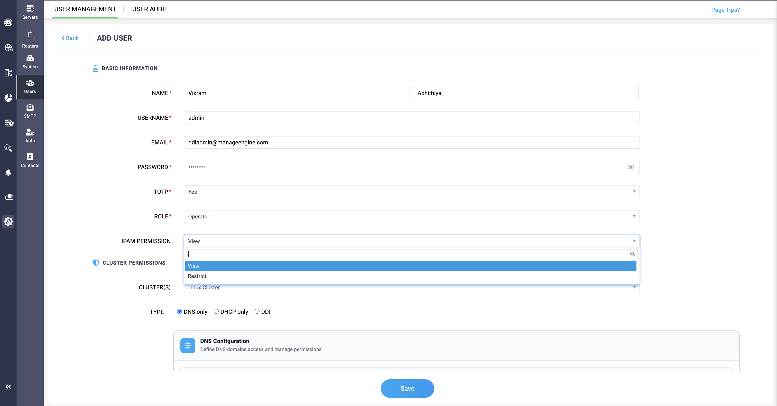
Task: Open the ROLE dropdown showing Operator
Action: (x=411, y=216)
